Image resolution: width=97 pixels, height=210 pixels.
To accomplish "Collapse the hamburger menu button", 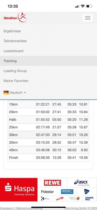I will 88,18.
